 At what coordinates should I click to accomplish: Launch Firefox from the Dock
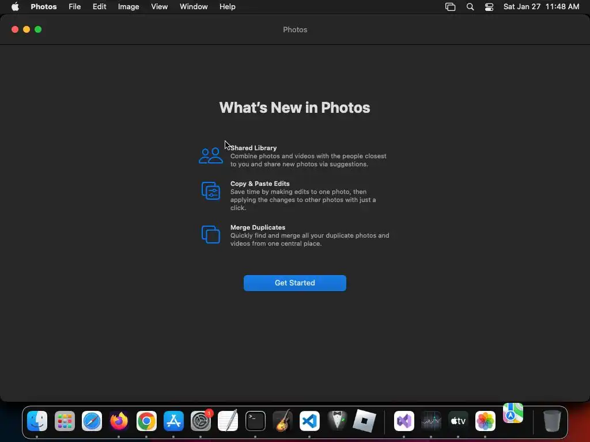119,421
